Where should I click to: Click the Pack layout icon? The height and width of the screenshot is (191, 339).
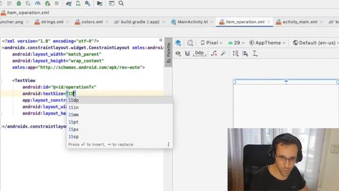pos(236,53)
